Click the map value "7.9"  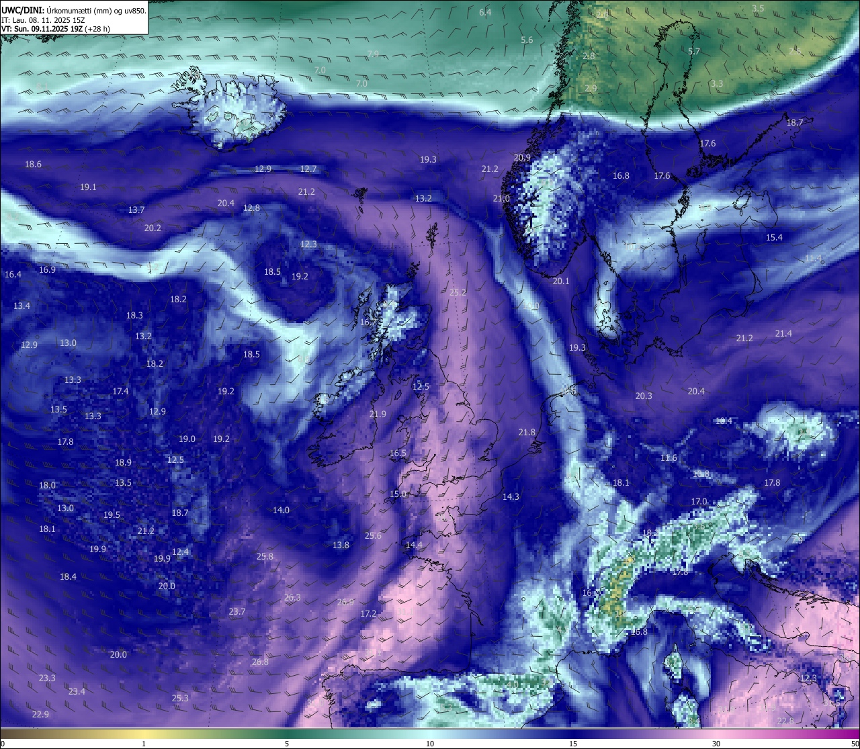373,53
